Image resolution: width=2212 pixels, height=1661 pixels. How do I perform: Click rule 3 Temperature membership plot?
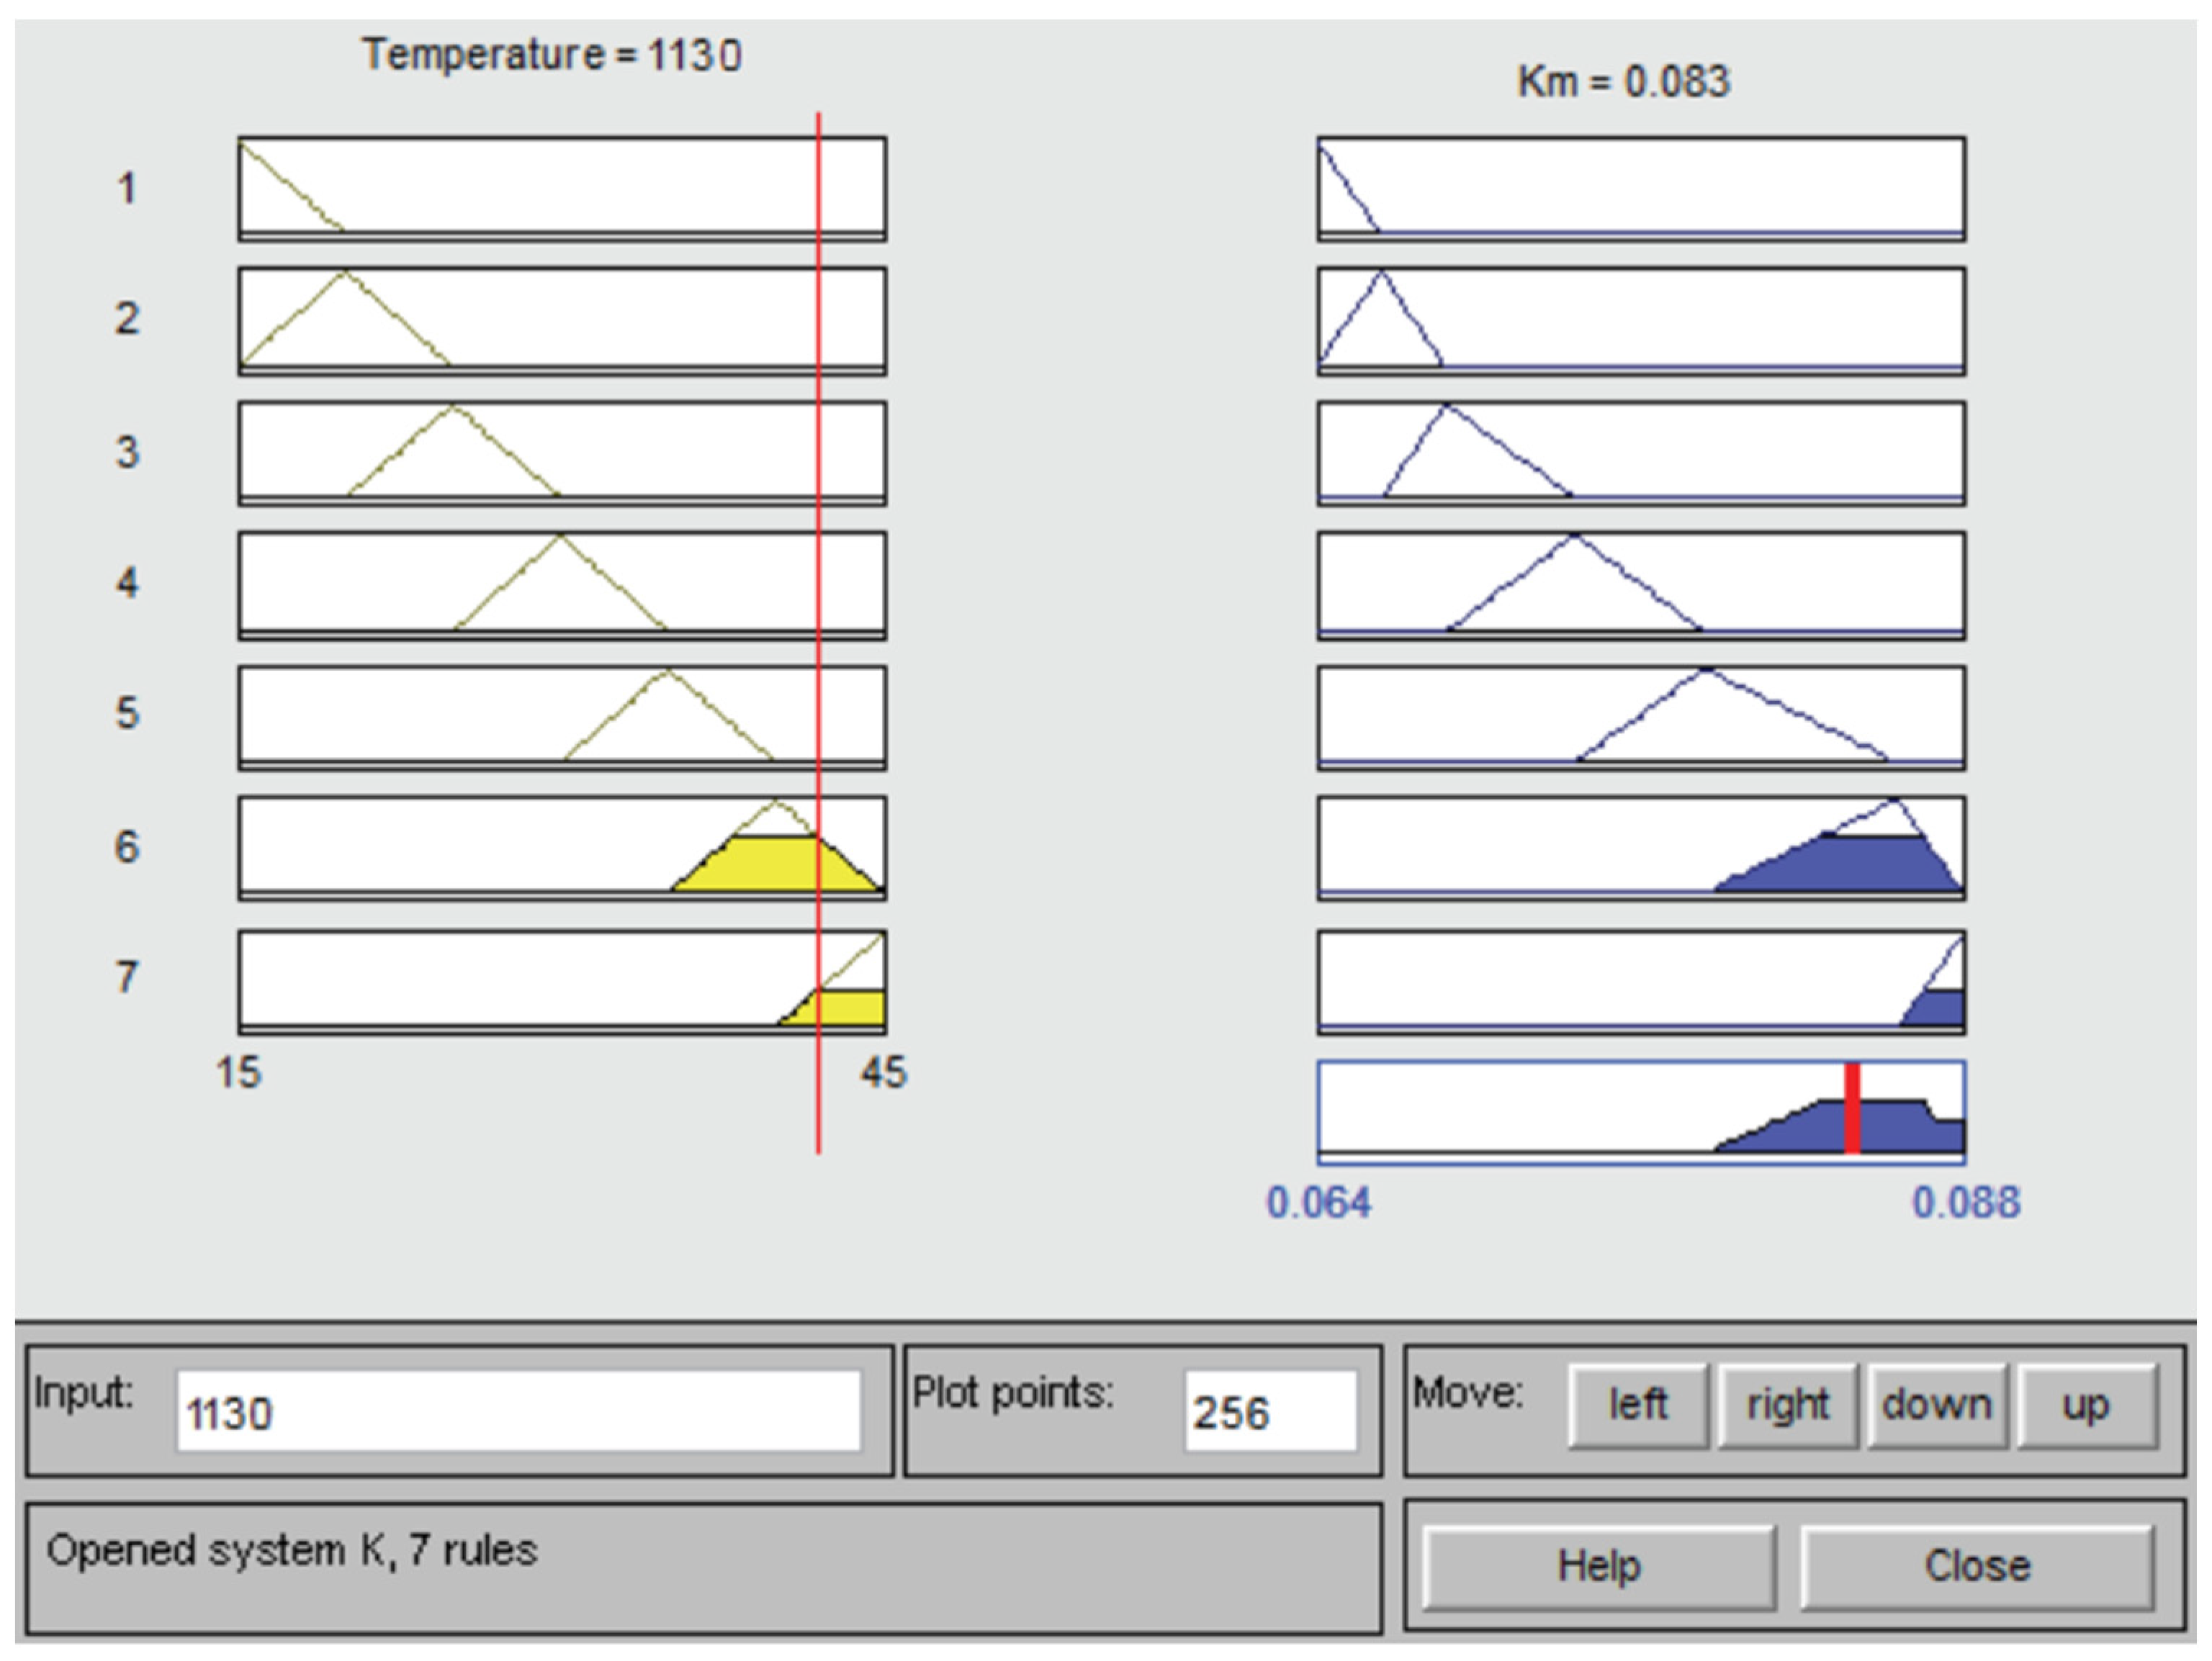[561, 453]
